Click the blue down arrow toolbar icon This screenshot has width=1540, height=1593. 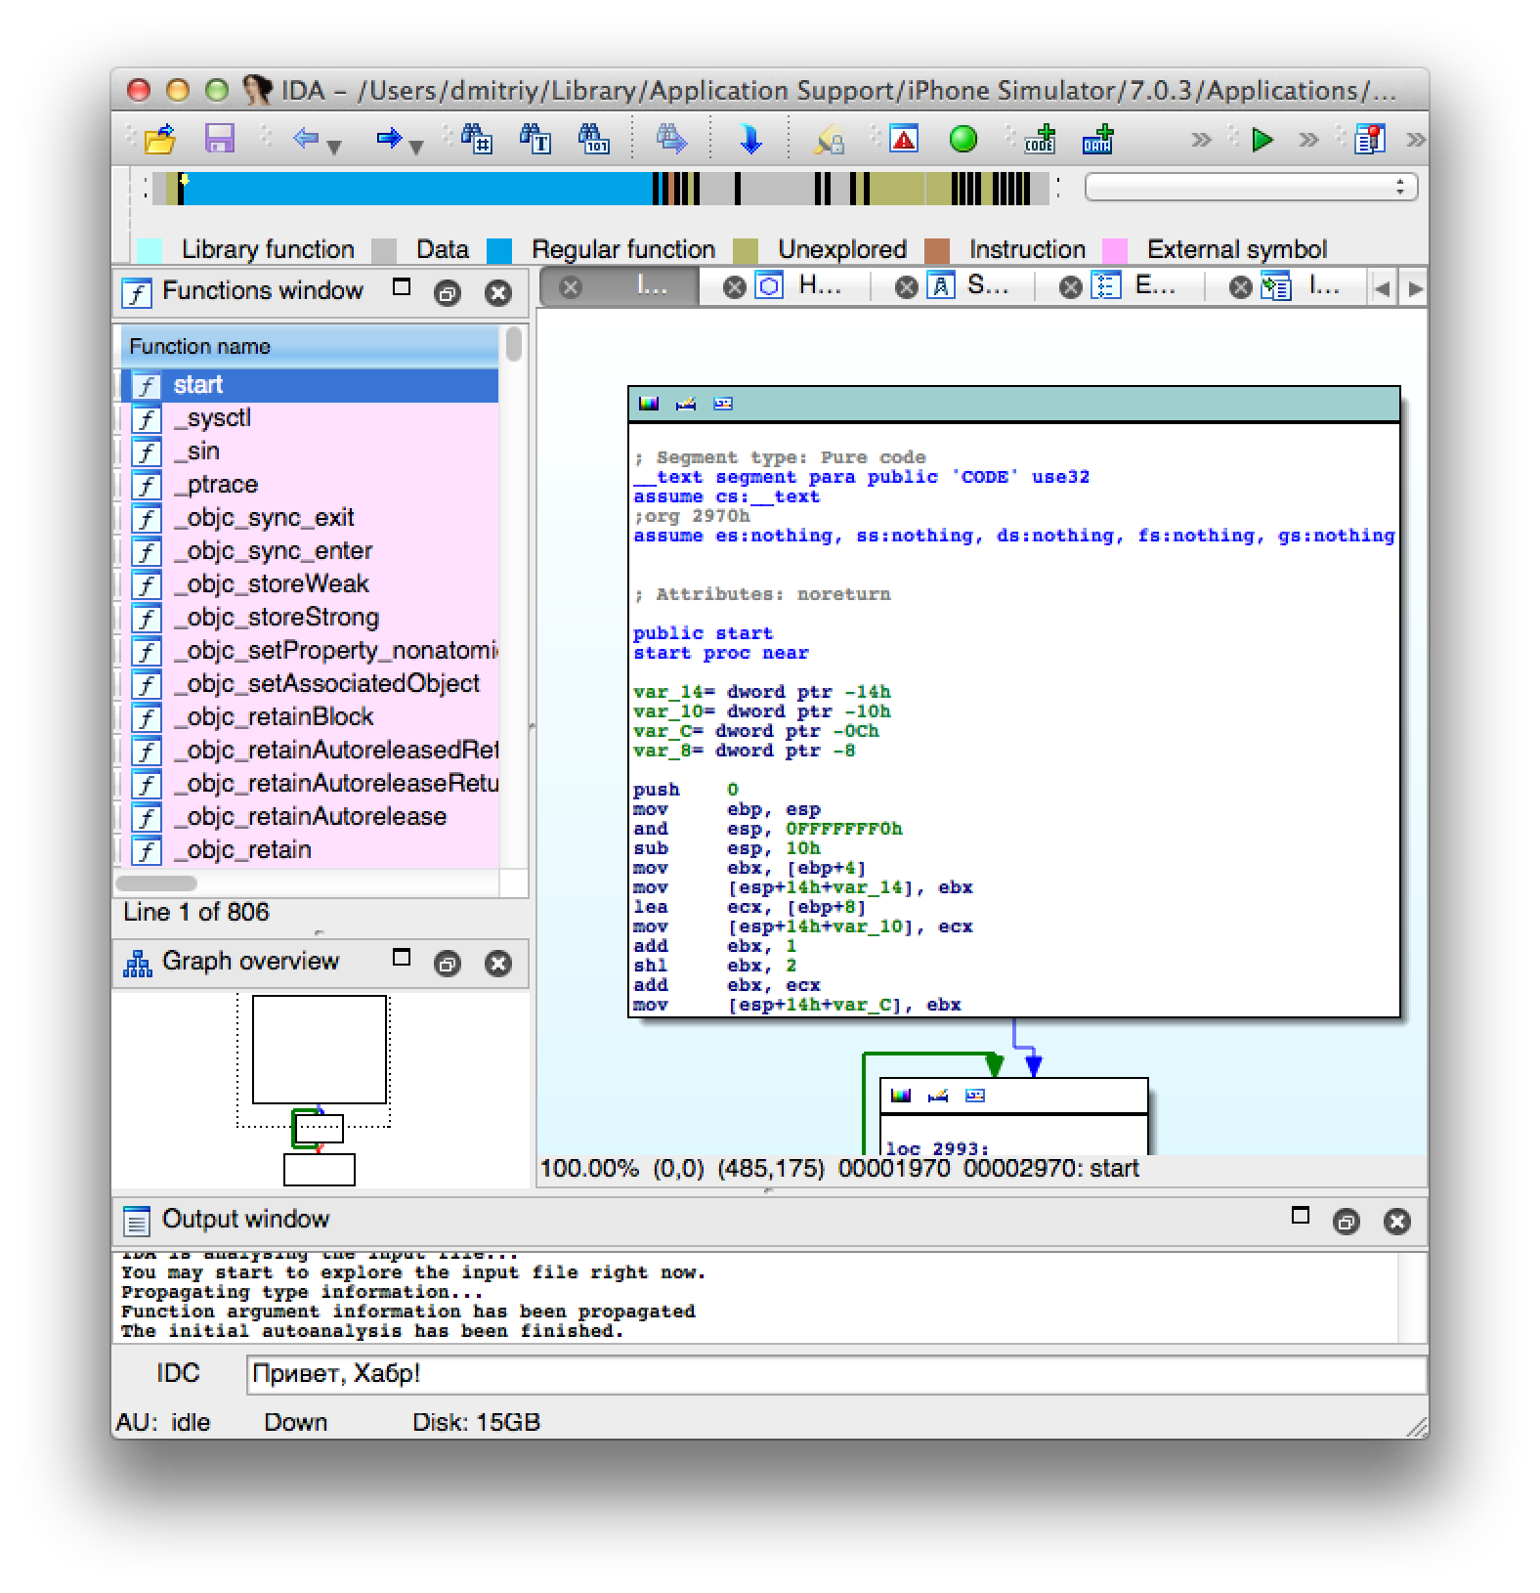click(x=749, y=139)
